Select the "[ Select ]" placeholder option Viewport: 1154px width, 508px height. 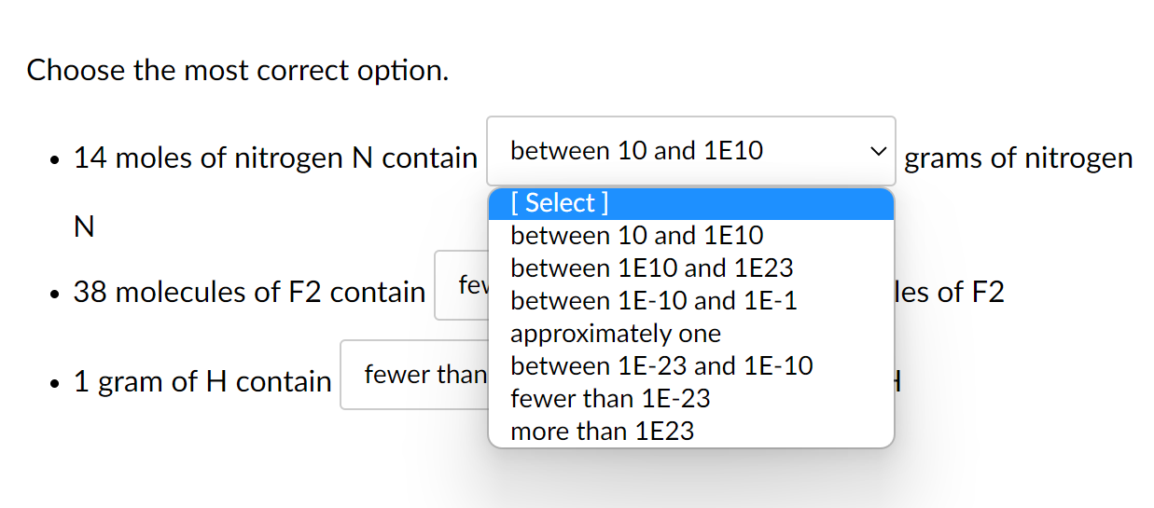pos(690,203)
